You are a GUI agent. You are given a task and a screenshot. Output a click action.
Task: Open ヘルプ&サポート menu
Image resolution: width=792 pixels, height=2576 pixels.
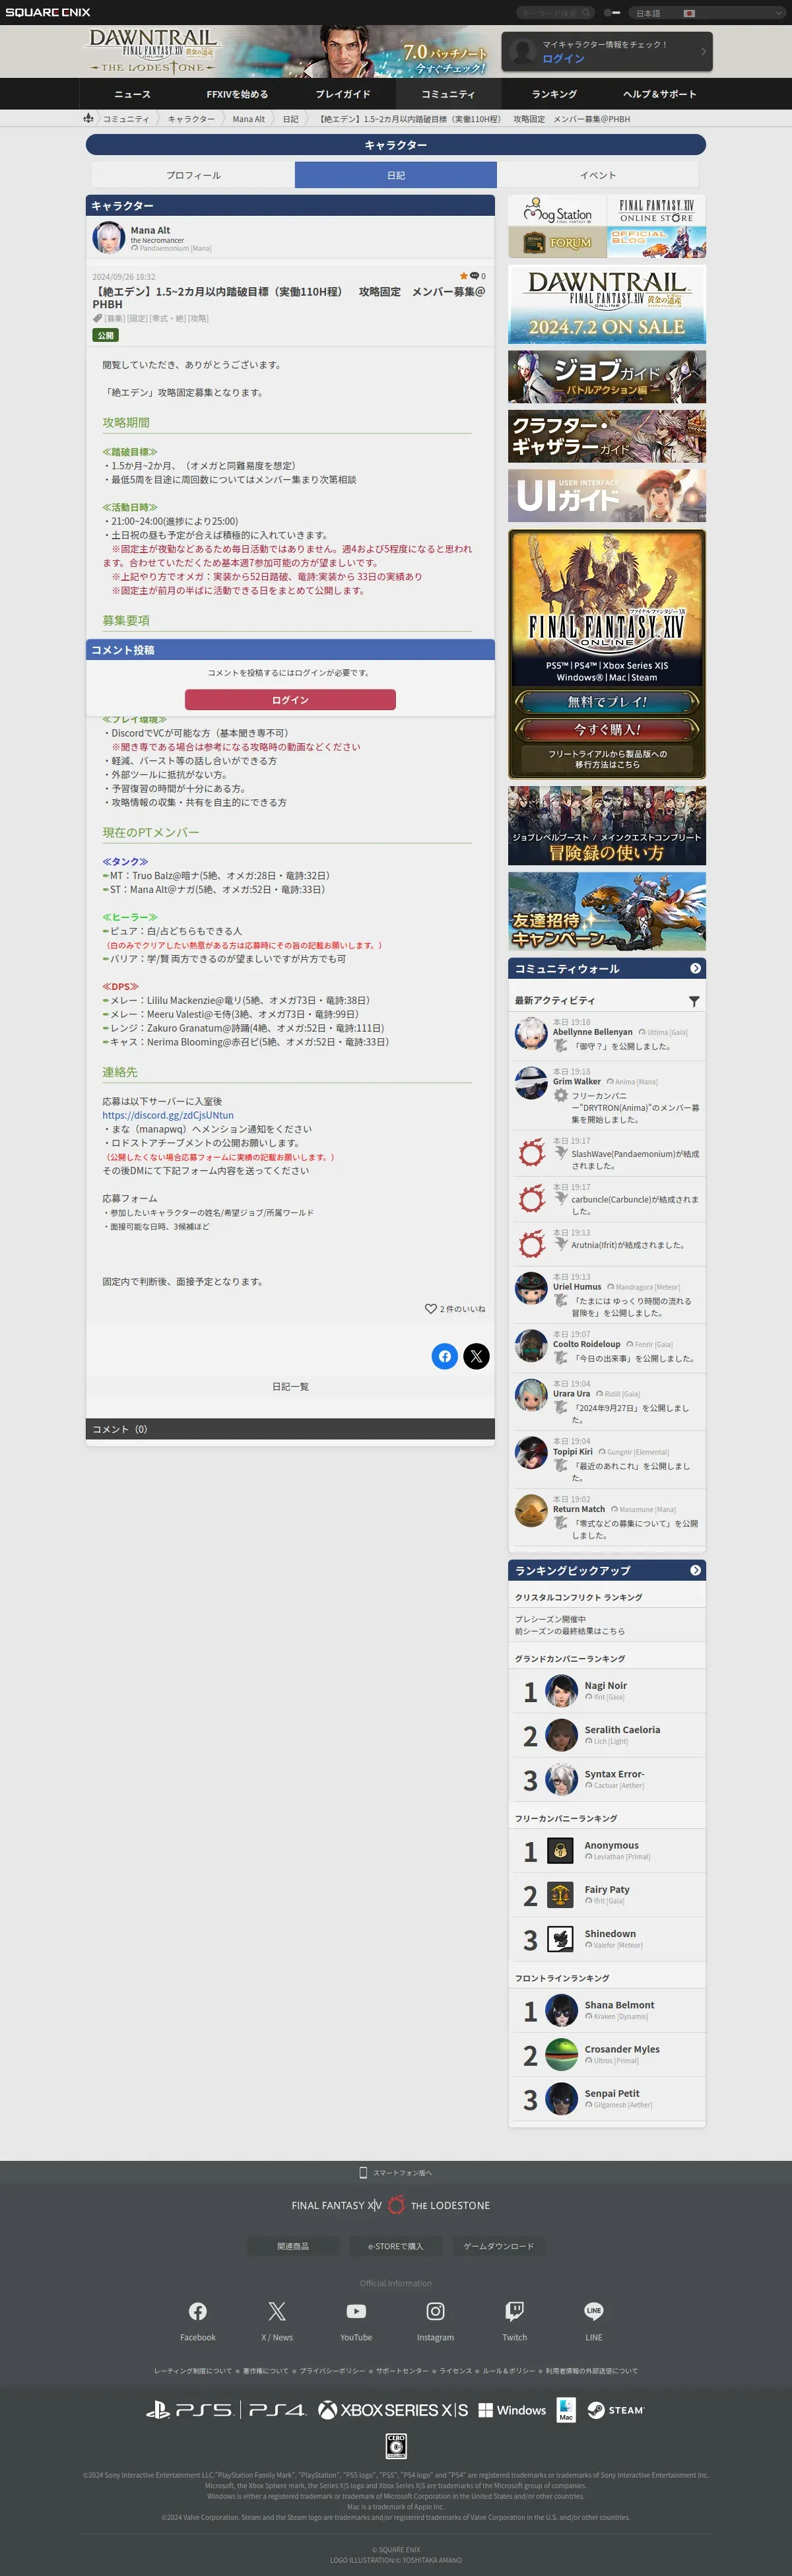click(659, 94)
